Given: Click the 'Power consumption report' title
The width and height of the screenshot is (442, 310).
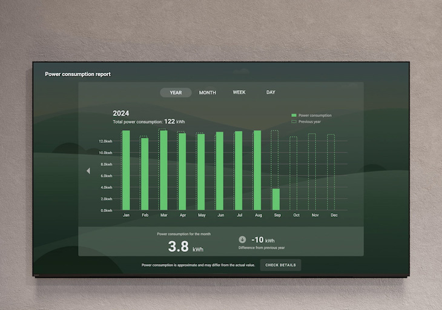Looking at the screenshot, I should click(78, 74).
